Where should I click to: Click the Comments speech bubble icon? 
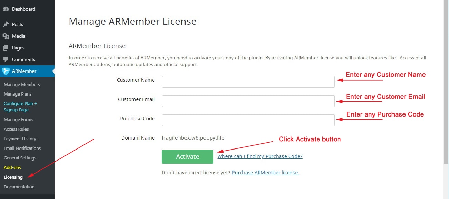tap(6, 59)
